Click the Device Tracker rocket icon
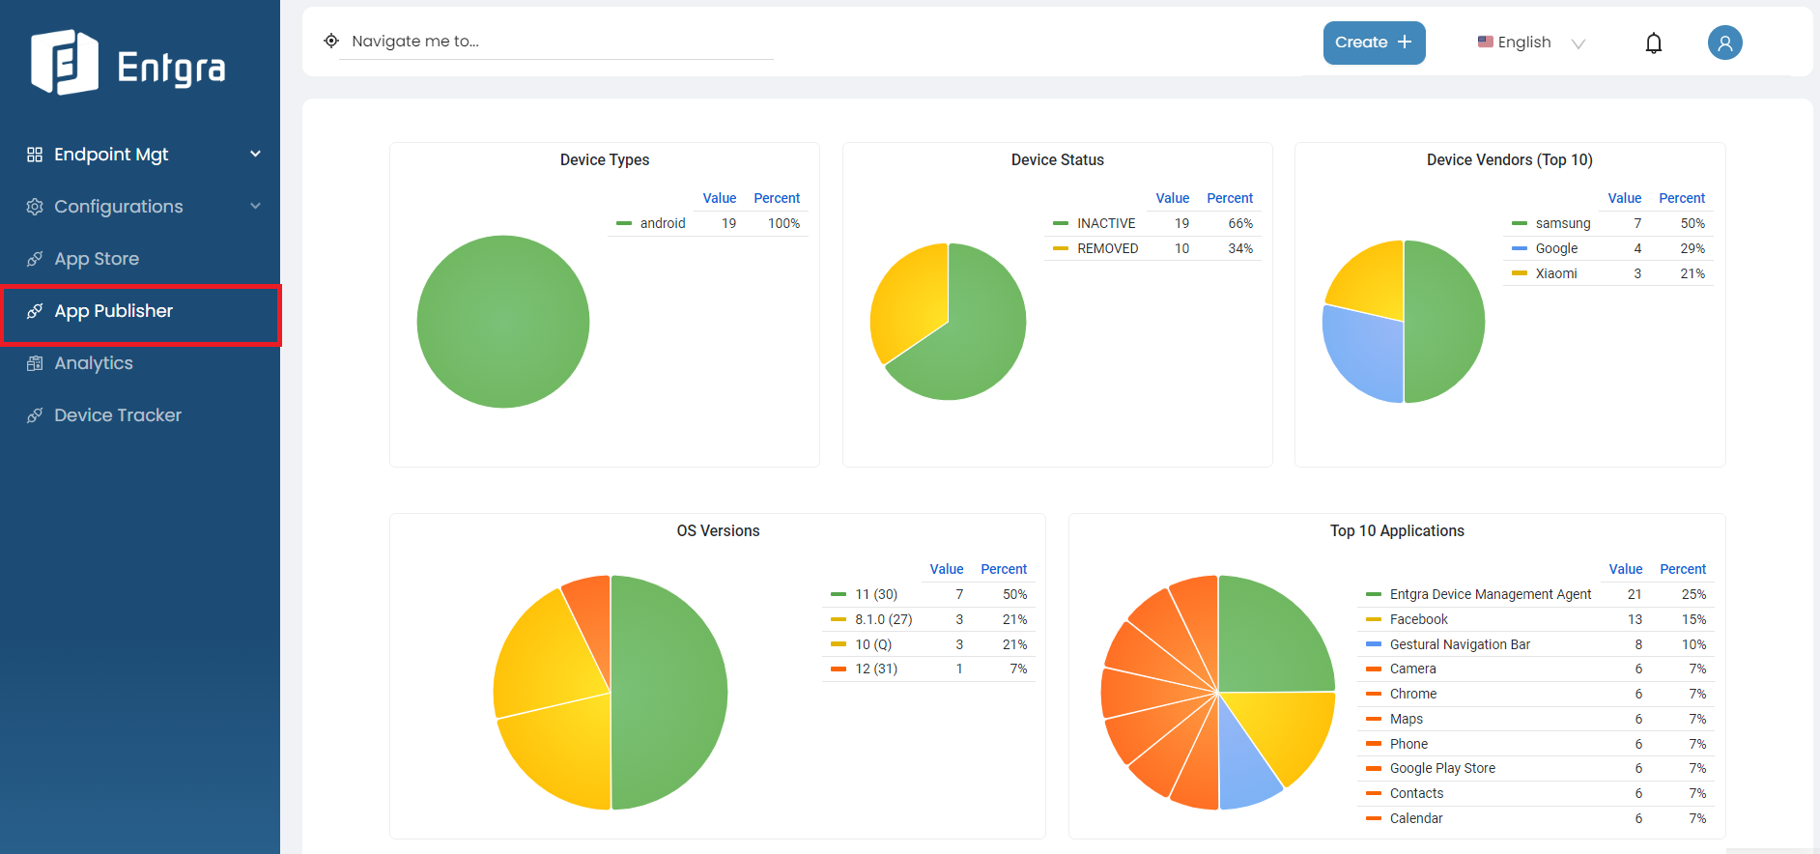This screenshot has width=1820, height=854. [35, 415]
